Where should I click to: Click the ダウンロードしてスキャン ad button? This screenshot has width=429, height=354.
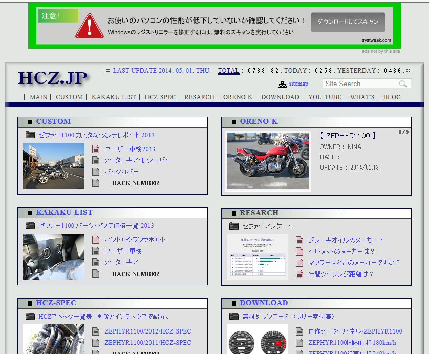[x=348, y=22]
